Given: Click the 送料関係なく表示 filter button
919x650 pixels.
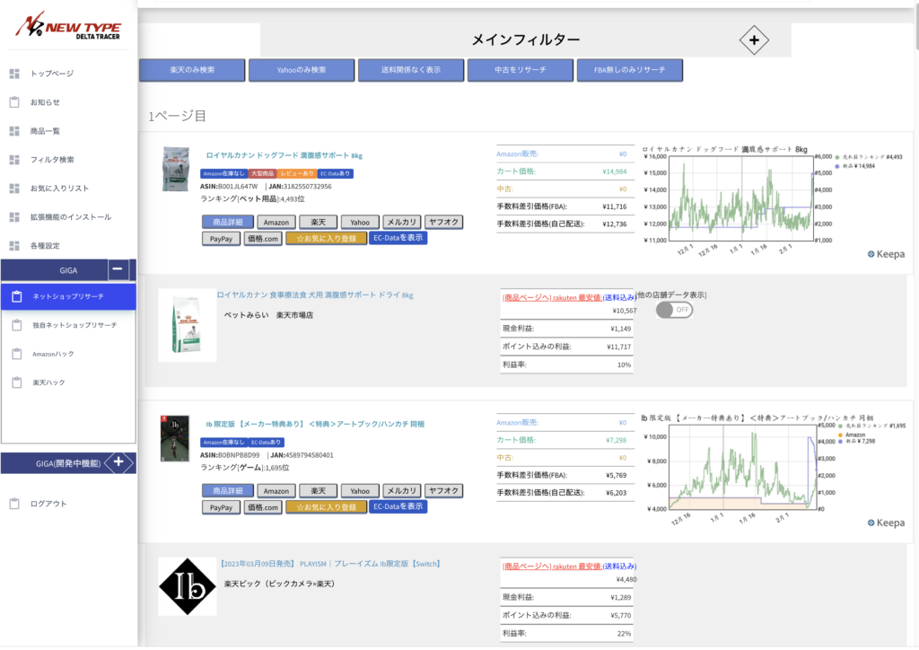Looking at the screenshot, I should pos(411,70).
